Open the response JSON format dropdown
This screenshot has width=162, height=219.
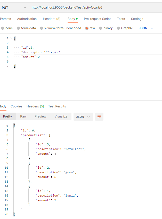(83, 117)
